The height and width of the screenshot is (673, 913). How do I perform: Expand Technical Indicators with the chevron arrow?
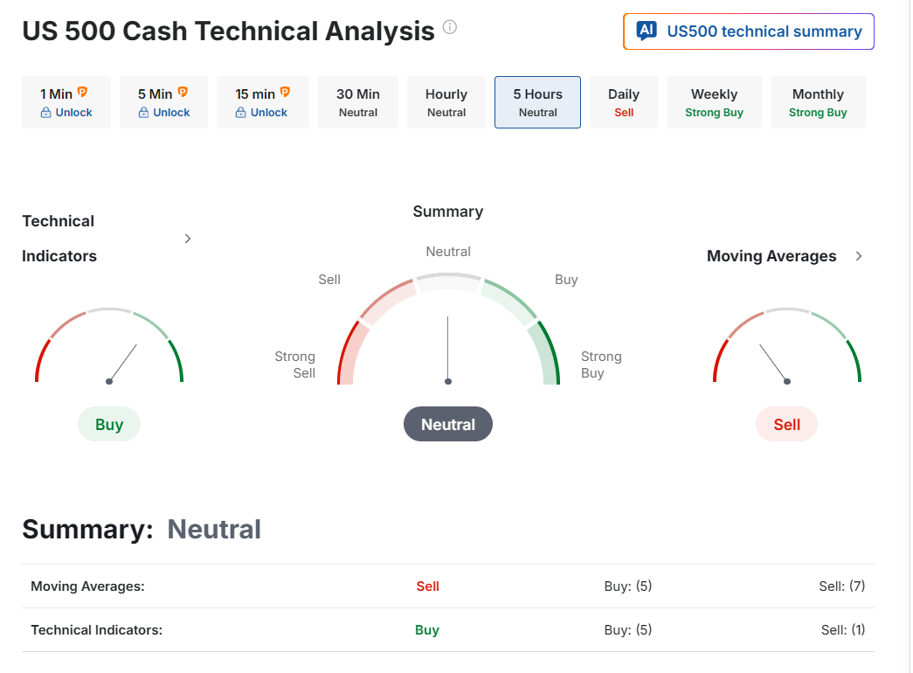(x=188, y=239)
